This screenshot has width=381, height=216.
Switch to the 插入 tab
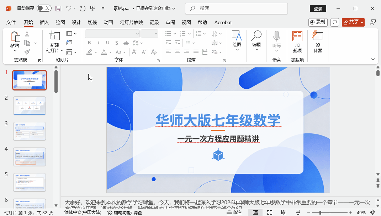click(44, 22)
